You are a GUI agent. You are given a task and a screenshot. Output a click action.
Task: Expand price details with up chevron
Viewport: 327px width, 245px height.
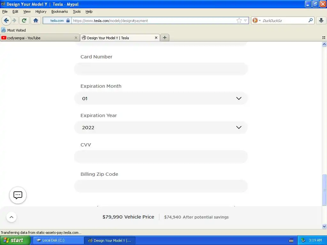pos(11,217)
